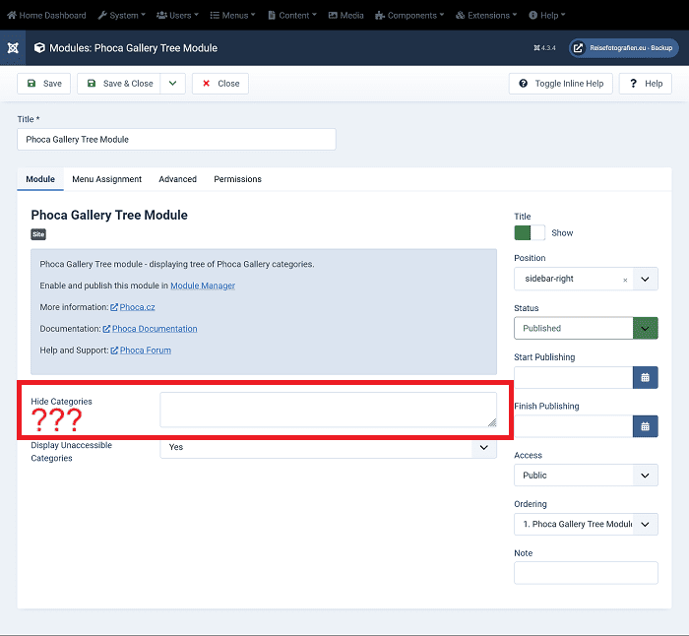Open Home Dashboard from top bar
Screen dimensions: 689x636
46,16
